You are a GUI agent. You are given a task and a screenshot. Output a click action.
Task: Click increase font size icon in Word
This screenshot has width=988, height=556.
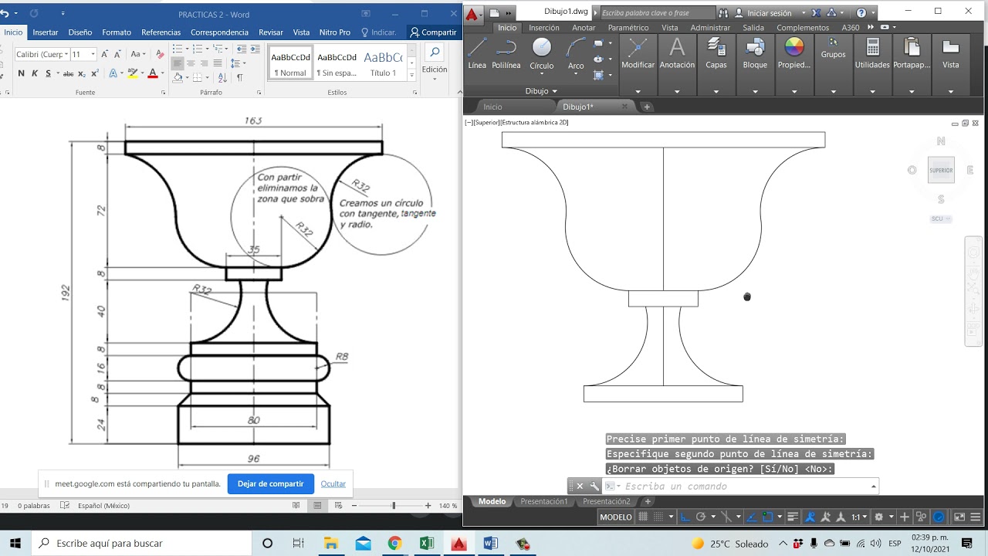[106, 54]
